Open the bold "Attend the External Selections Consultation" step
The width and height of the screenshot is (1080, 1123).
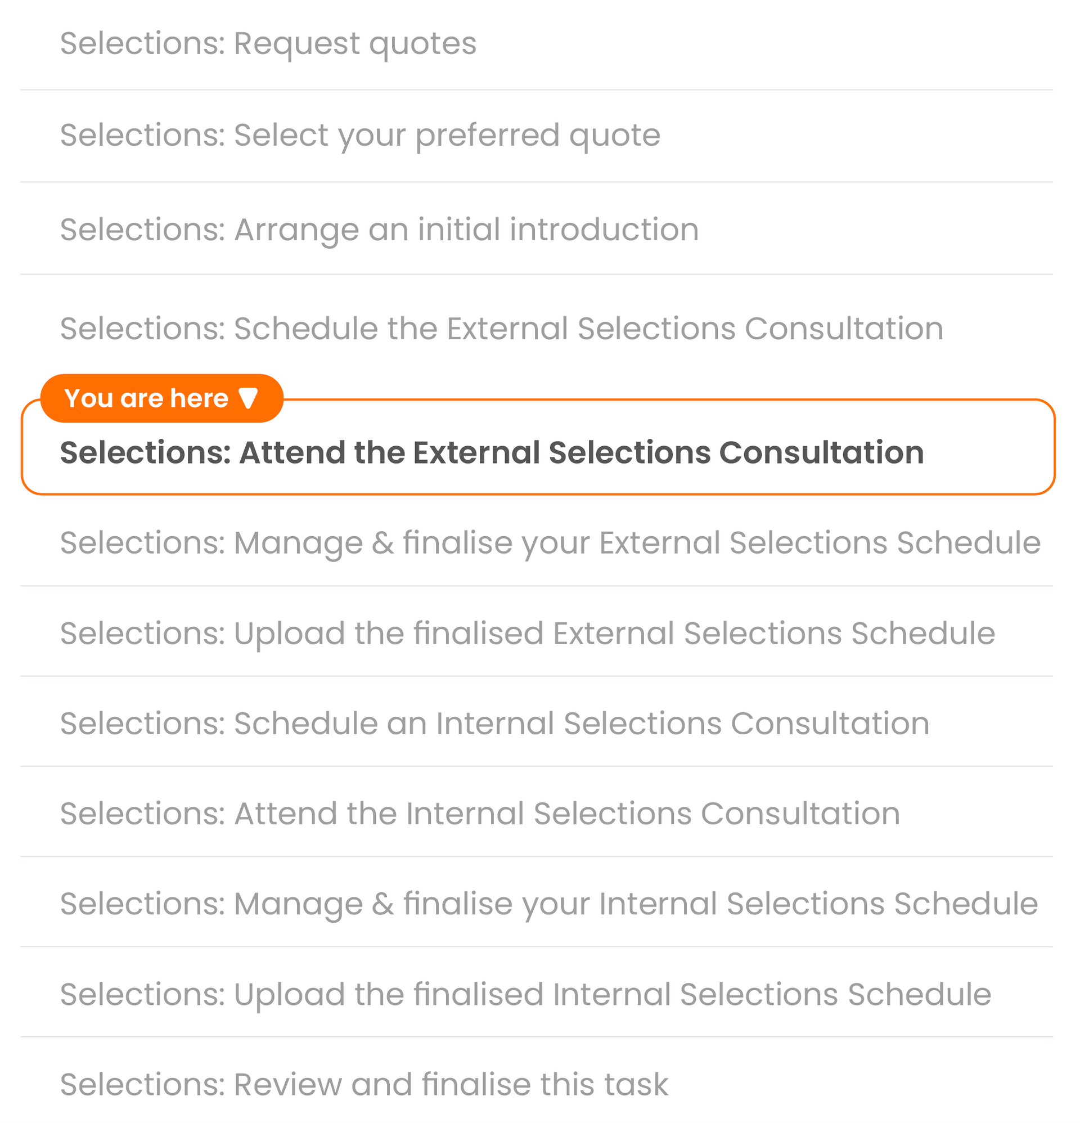point(492,453)
